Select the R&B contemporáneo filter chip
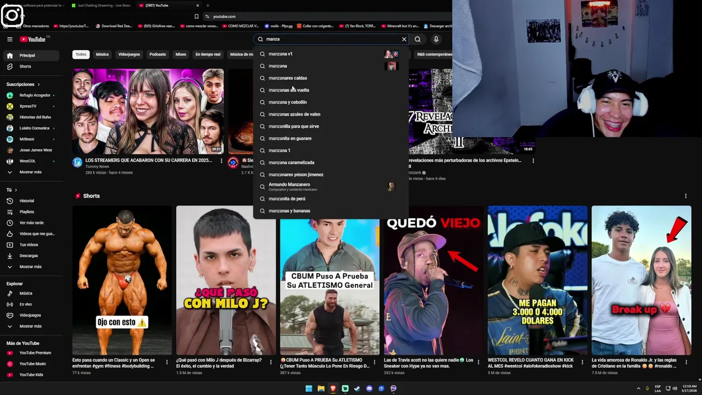Image resolution: width=702 pixels, height=395 pixels. [x=434, y=54]
